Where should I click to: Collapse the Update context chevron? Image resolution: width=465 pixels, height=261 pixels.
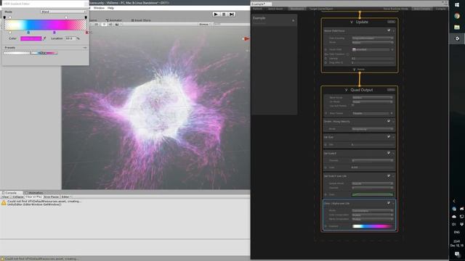352,22
